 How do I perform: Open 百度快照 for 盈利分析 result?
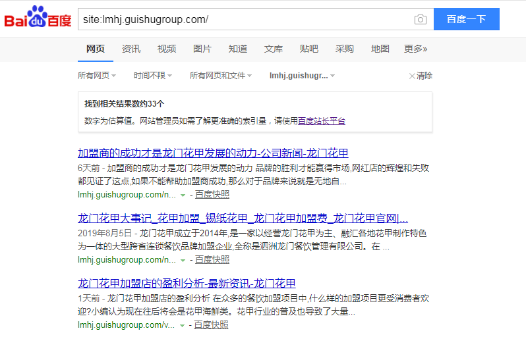tap(212, 325)
